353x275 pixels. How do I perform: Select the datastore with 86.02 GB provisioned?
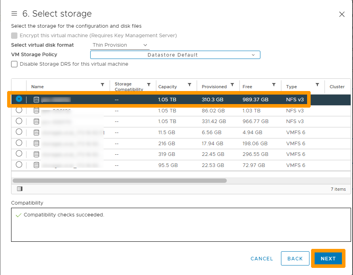click(19, 110)
